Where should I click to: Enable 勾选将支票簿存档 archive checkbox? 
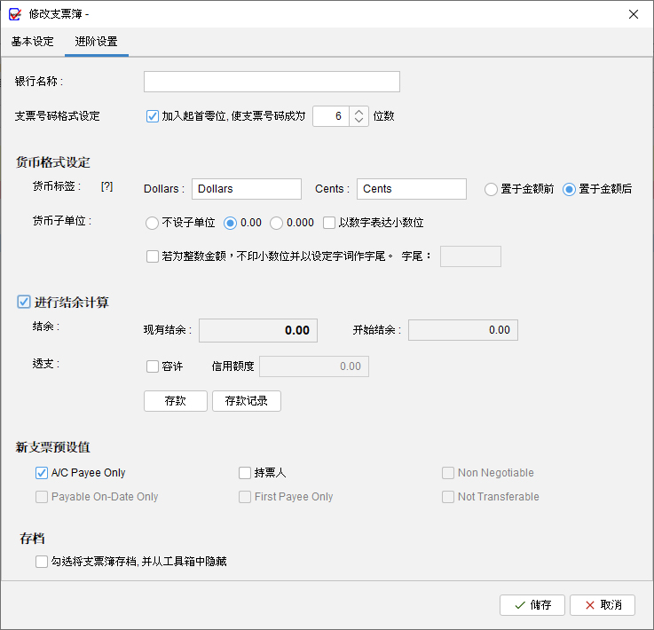(42, 562)
